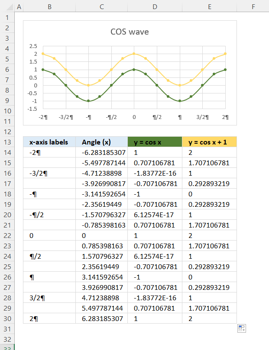Click yellow series trough marker above '¶' label
The height and width of the screenshot is (350, 269).
click(x=180, y=85)
